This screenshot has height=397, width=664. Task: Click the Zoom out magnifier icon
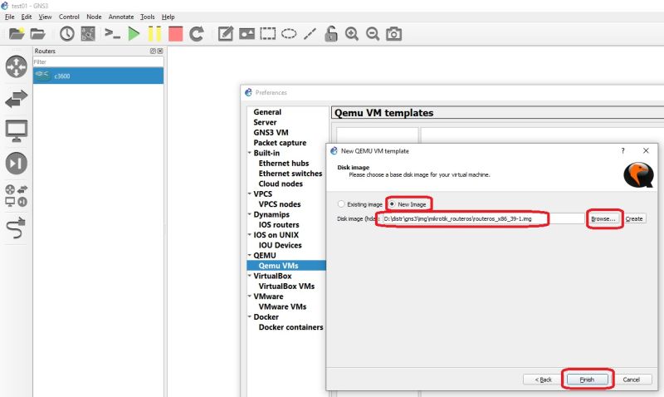tap(373, 33)
